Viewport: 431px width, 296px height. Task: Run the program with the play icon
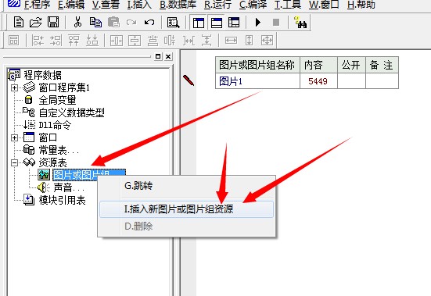coord(257,22)
